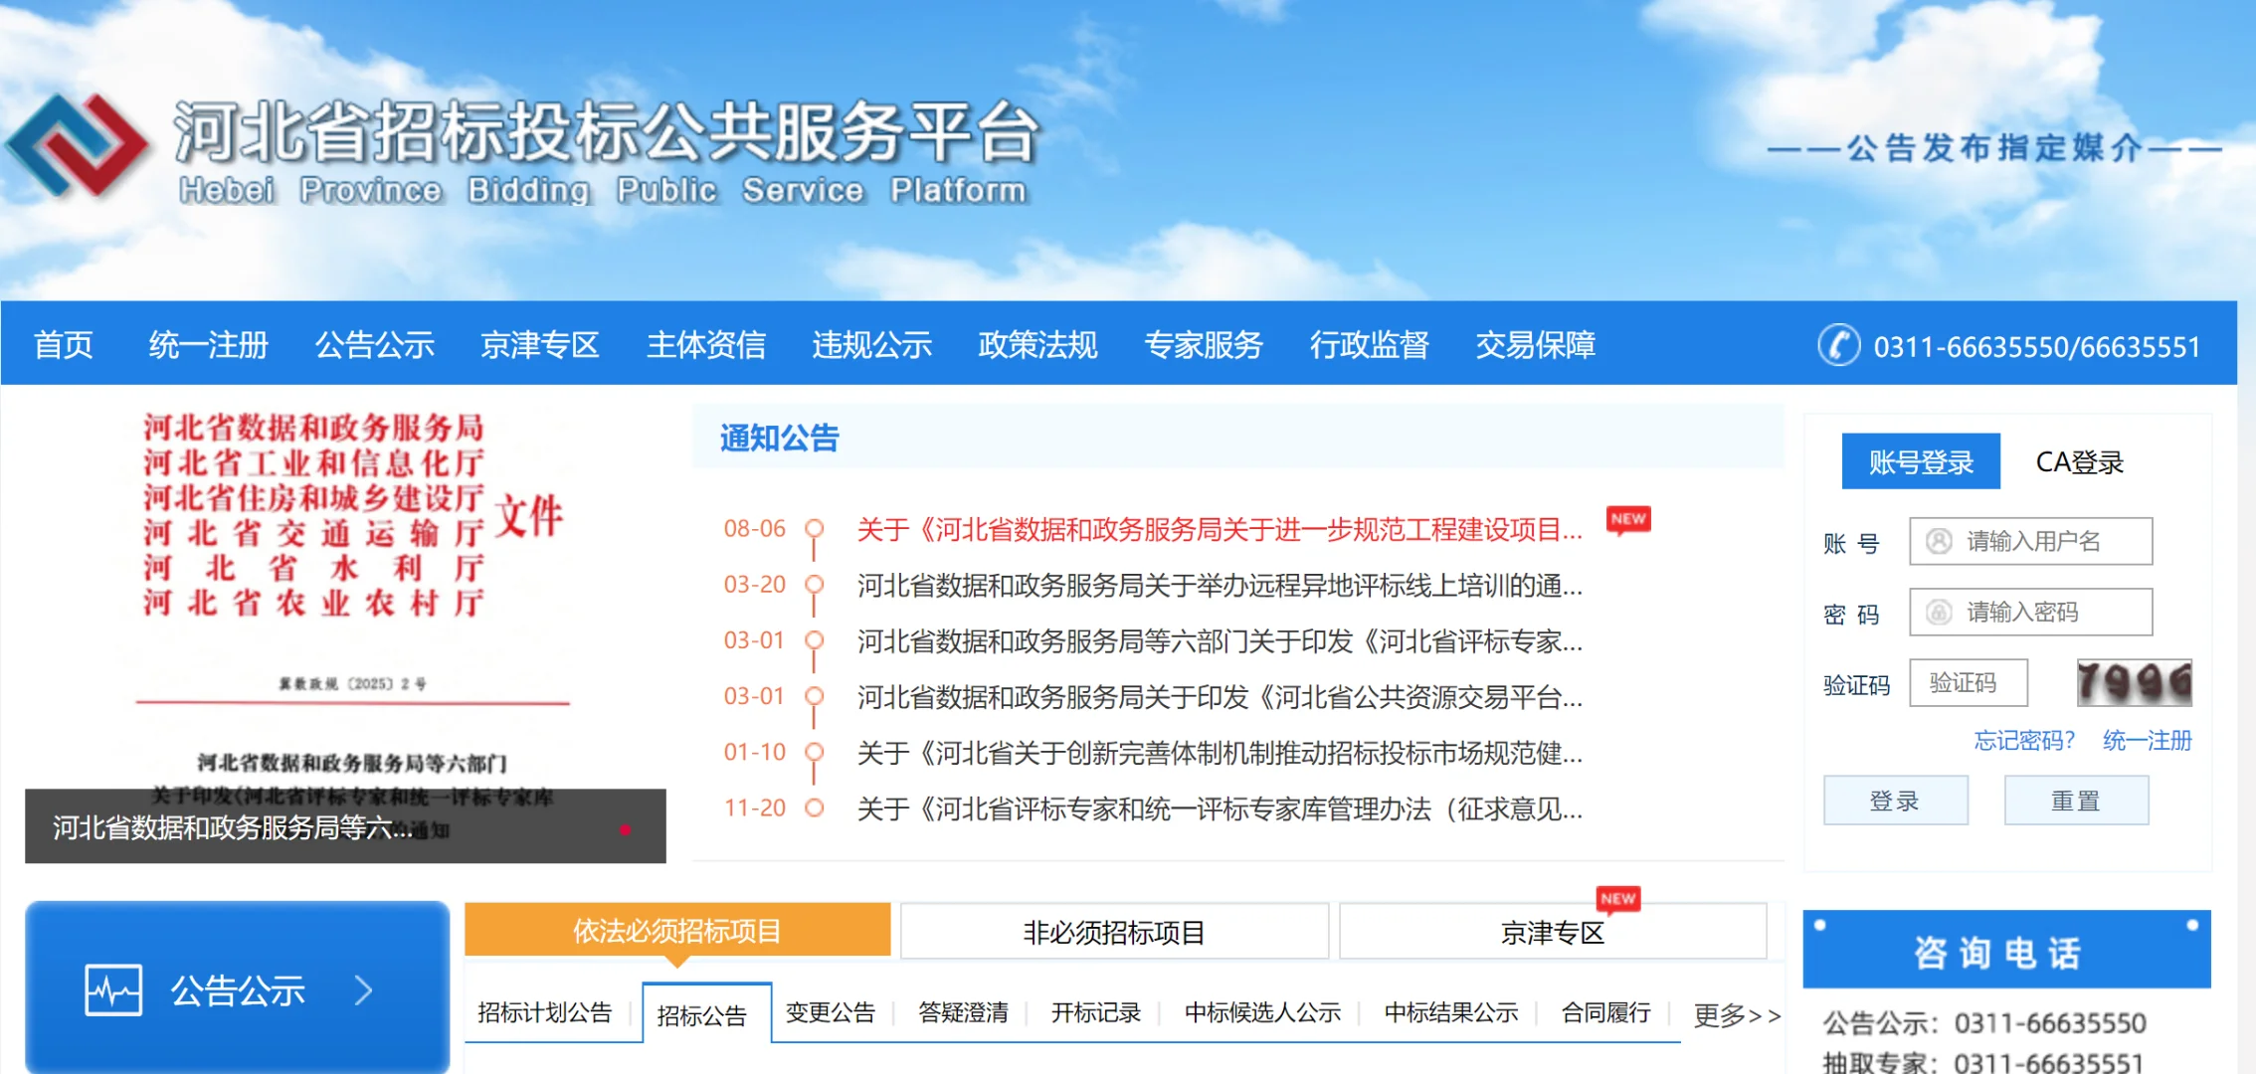Click the 重置 reset button
Image resolution: width=2256 pixels, height=1074 pixels.
2076,800
